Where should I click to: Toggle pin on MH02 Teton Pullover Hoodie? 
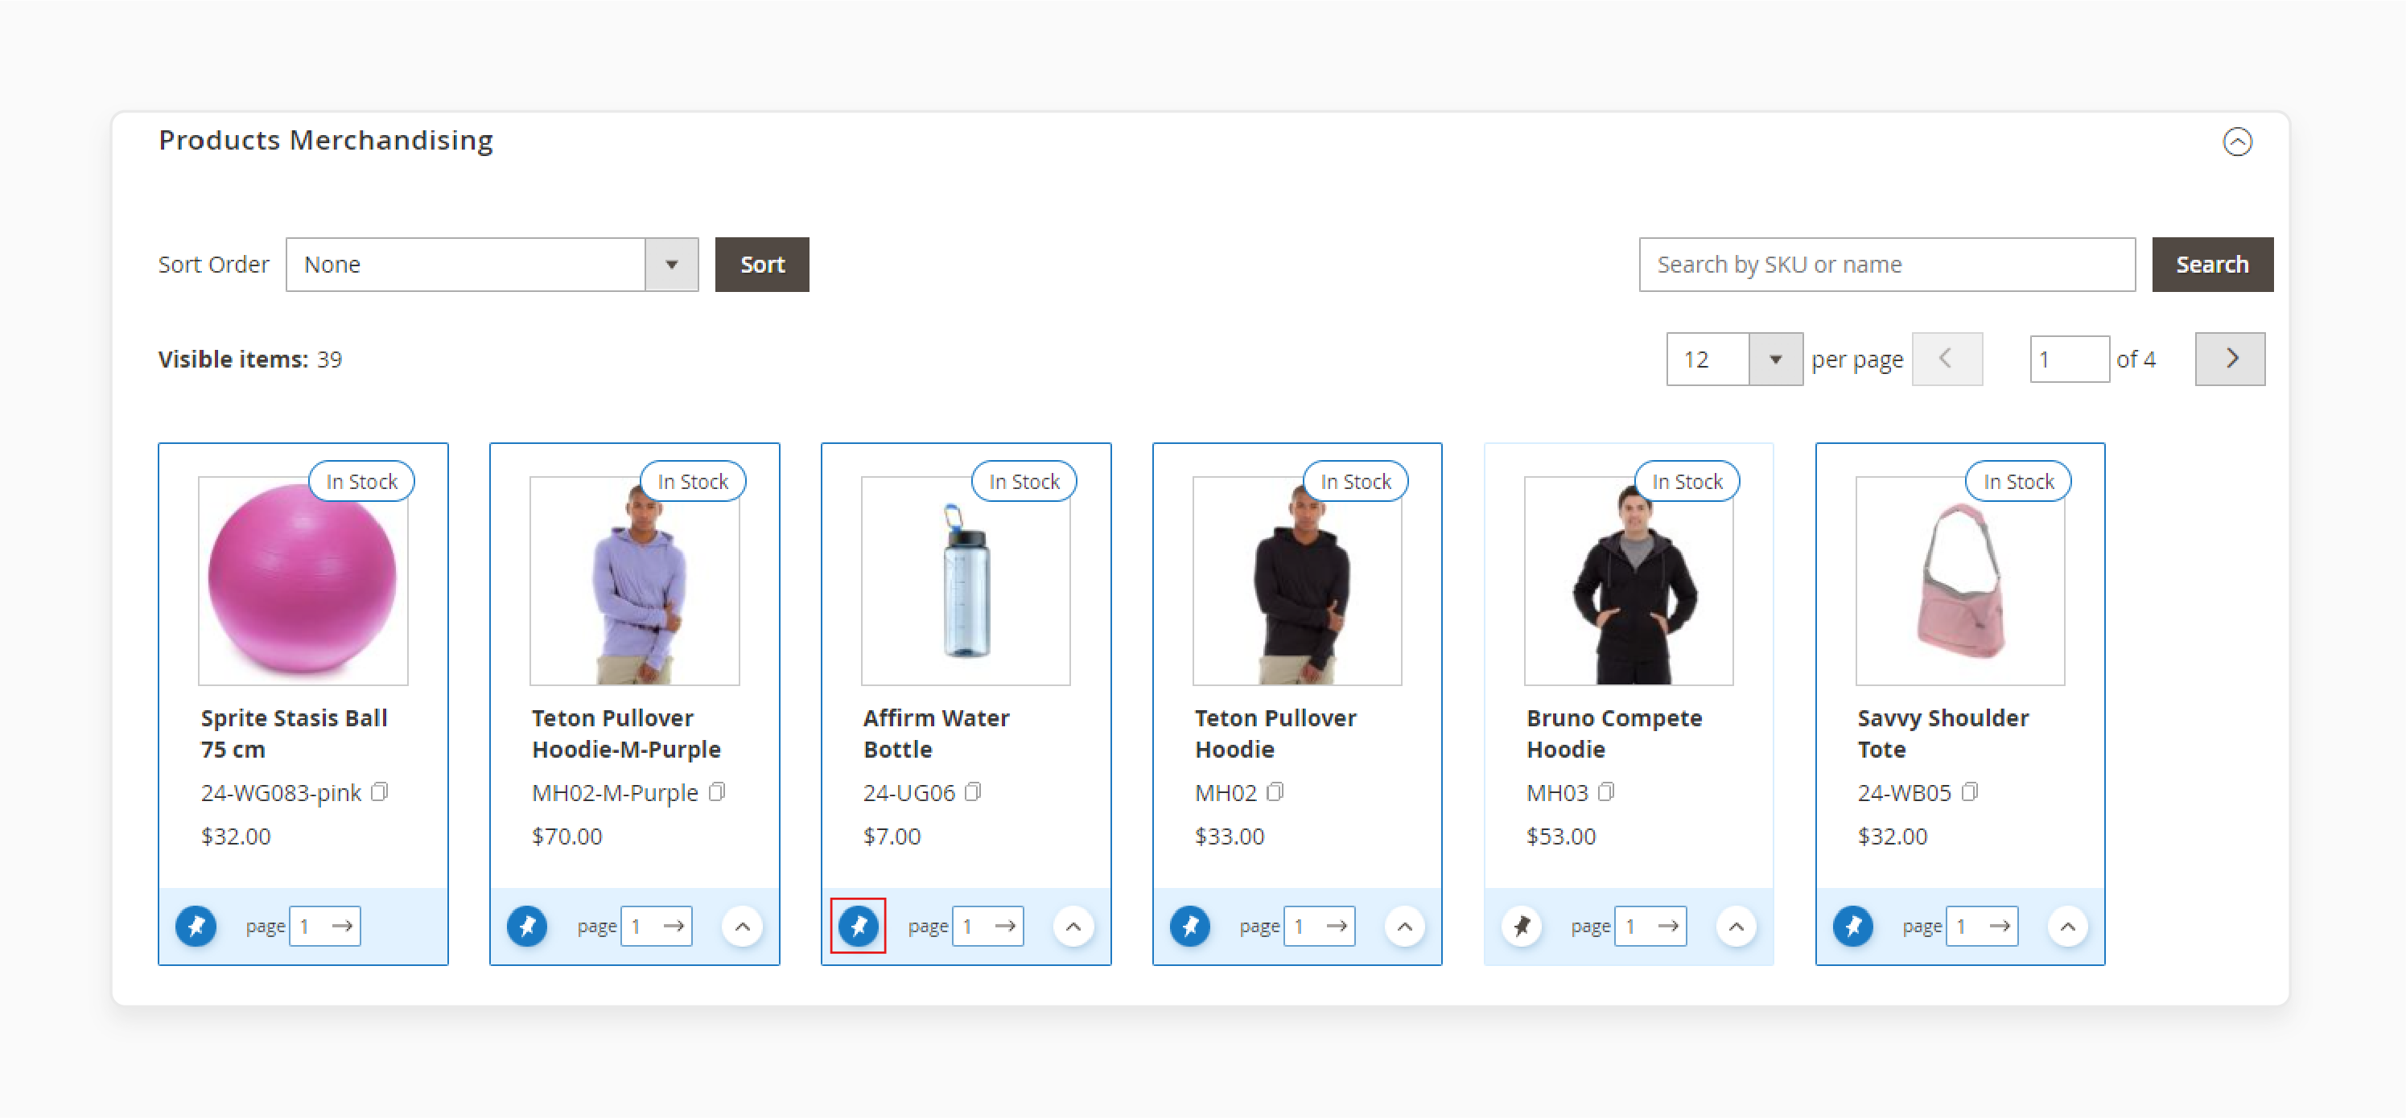tap(1190, 926)
